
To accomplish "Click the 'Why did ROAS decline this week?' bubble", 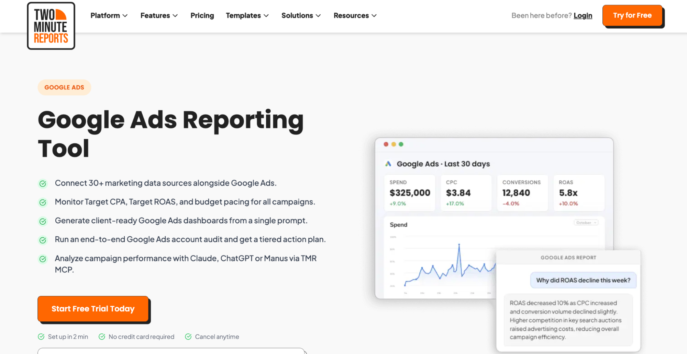I will point(583,280).
